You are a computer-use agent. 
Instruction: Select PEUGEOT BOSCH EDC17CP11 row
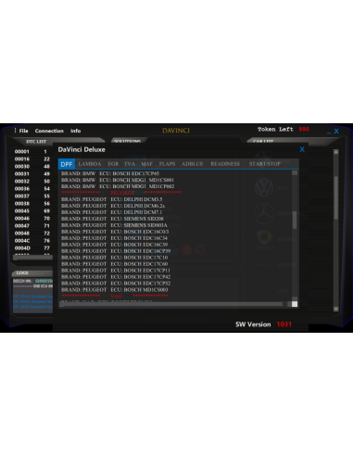116,271
